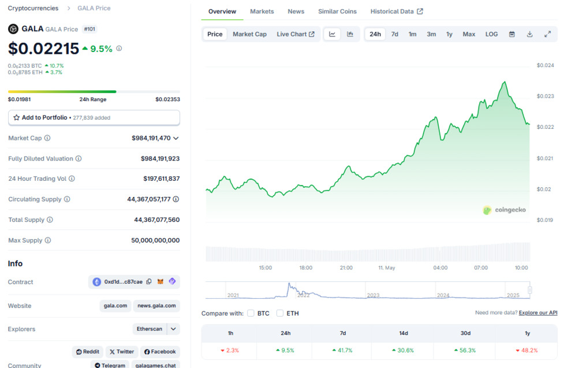This screenshot has height=368, width=568.
Task: Switch to the candlestick chart view icon
Action: click(350, 34)
